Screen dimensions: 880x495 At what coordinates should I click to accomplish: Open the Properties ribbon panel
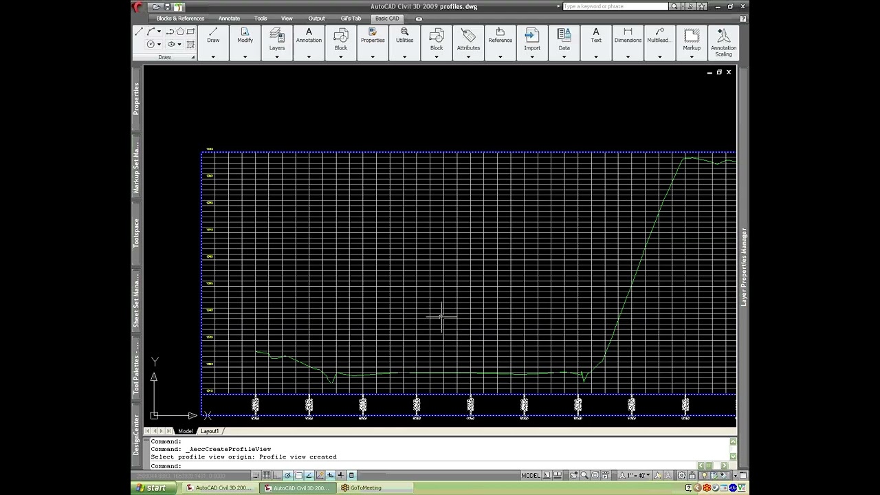point(373,43)
